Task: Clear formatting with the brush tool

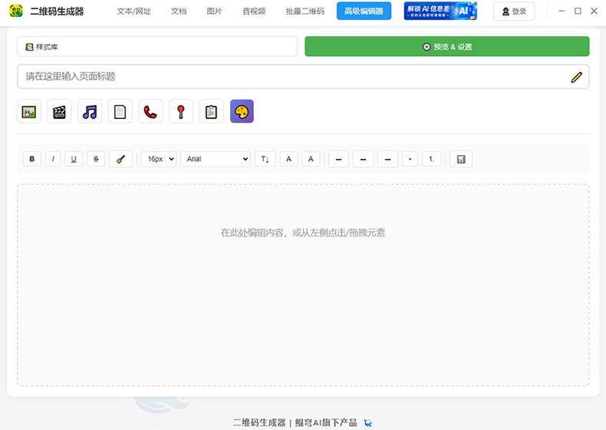Action: click(x=120, y=159)
